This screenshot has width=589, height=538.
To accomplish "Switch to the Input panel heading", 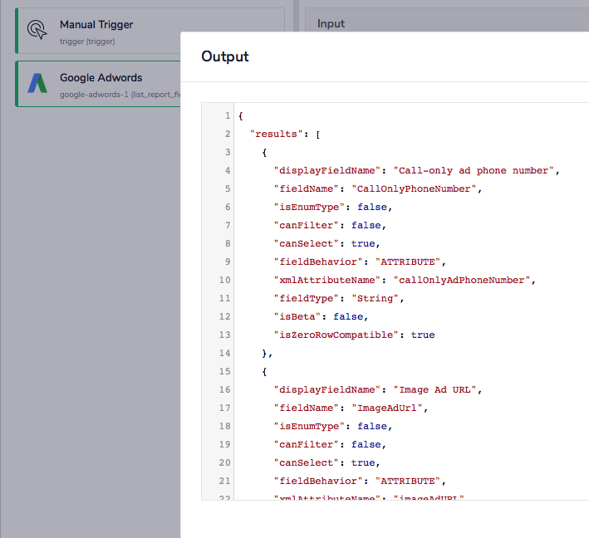I will pyautogui.click(x=331, y=24).
